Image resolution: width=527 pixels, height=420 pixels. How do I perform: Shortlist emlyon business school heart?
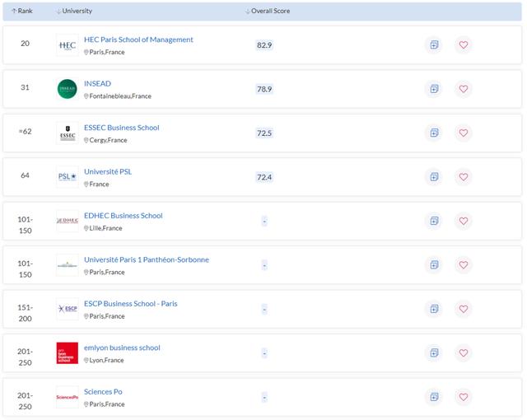(464, 352)
